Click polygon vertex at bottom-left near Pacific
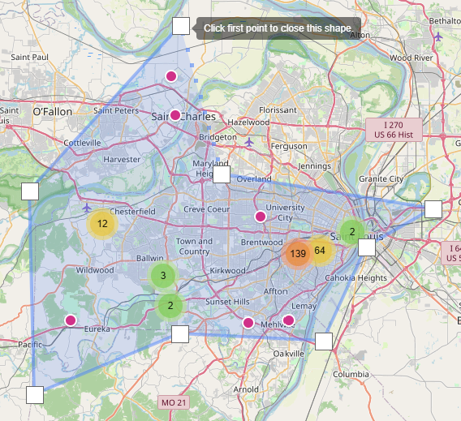This screenshot has width=461, height=421. (35, 395)
